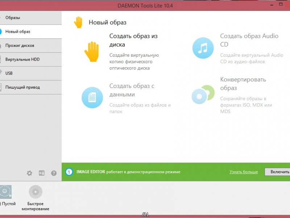Switch to the USB section
Image resolution: width=290 pixels, height=218 pixels.
[31, 73]
